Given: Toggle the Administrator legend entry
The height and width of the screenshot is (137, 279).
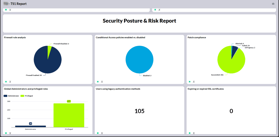Looking at the screenshot, I should click(11, 96).
